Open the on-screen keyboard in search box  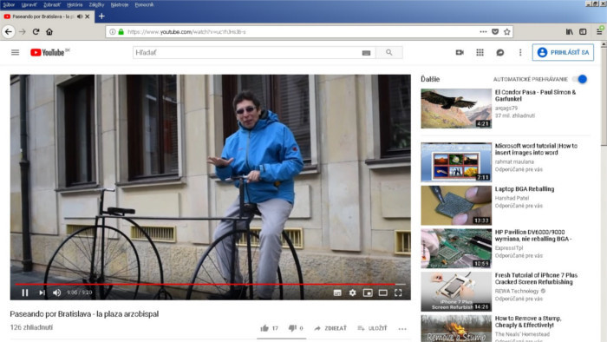(366, 53)
